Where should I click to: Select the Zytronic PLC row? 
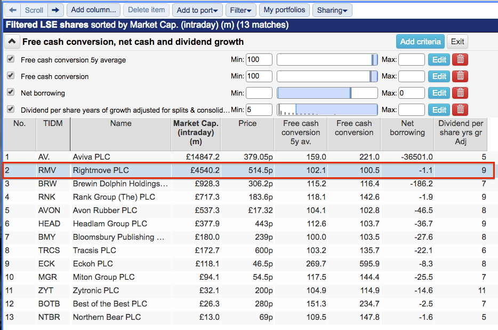(245, 290)
